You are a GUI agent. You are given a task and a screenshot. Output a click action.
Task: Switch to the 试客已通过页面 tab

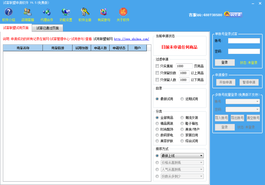pos(47,28)
